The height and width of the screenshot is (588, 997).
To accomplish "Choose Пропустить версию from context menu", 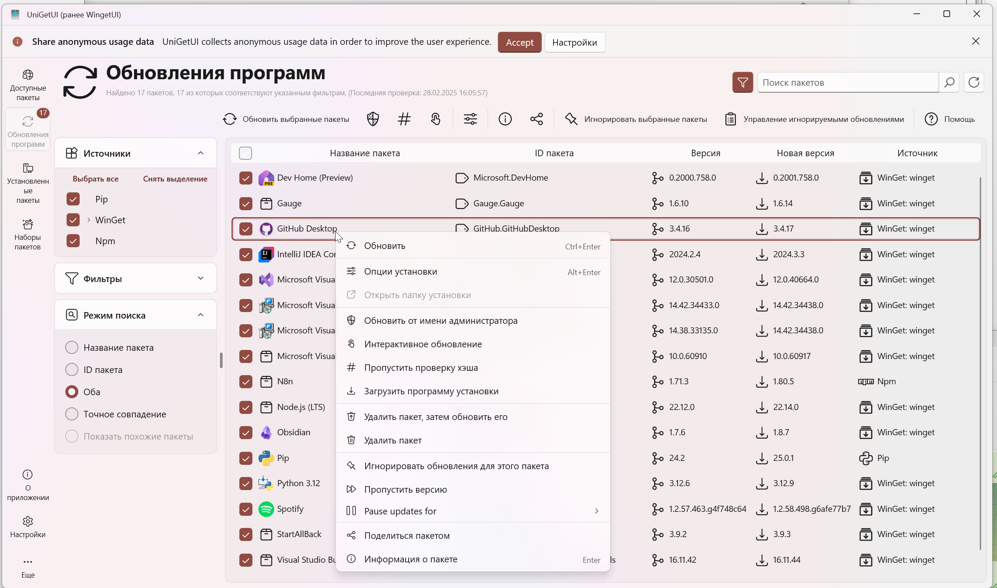I will click(405, 489).
